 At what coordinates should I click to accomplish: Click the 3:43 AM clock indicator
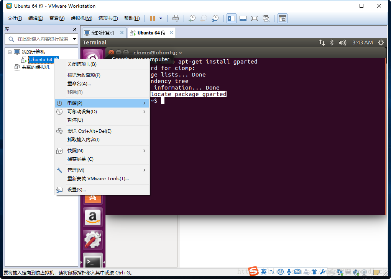[362, 42]
